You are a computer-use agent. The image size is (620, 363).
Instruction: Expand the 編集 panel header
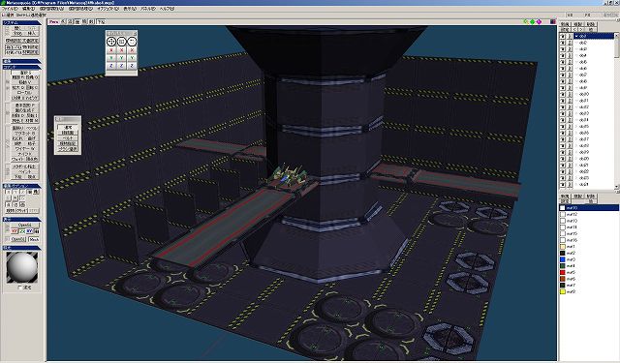[21, 61]
